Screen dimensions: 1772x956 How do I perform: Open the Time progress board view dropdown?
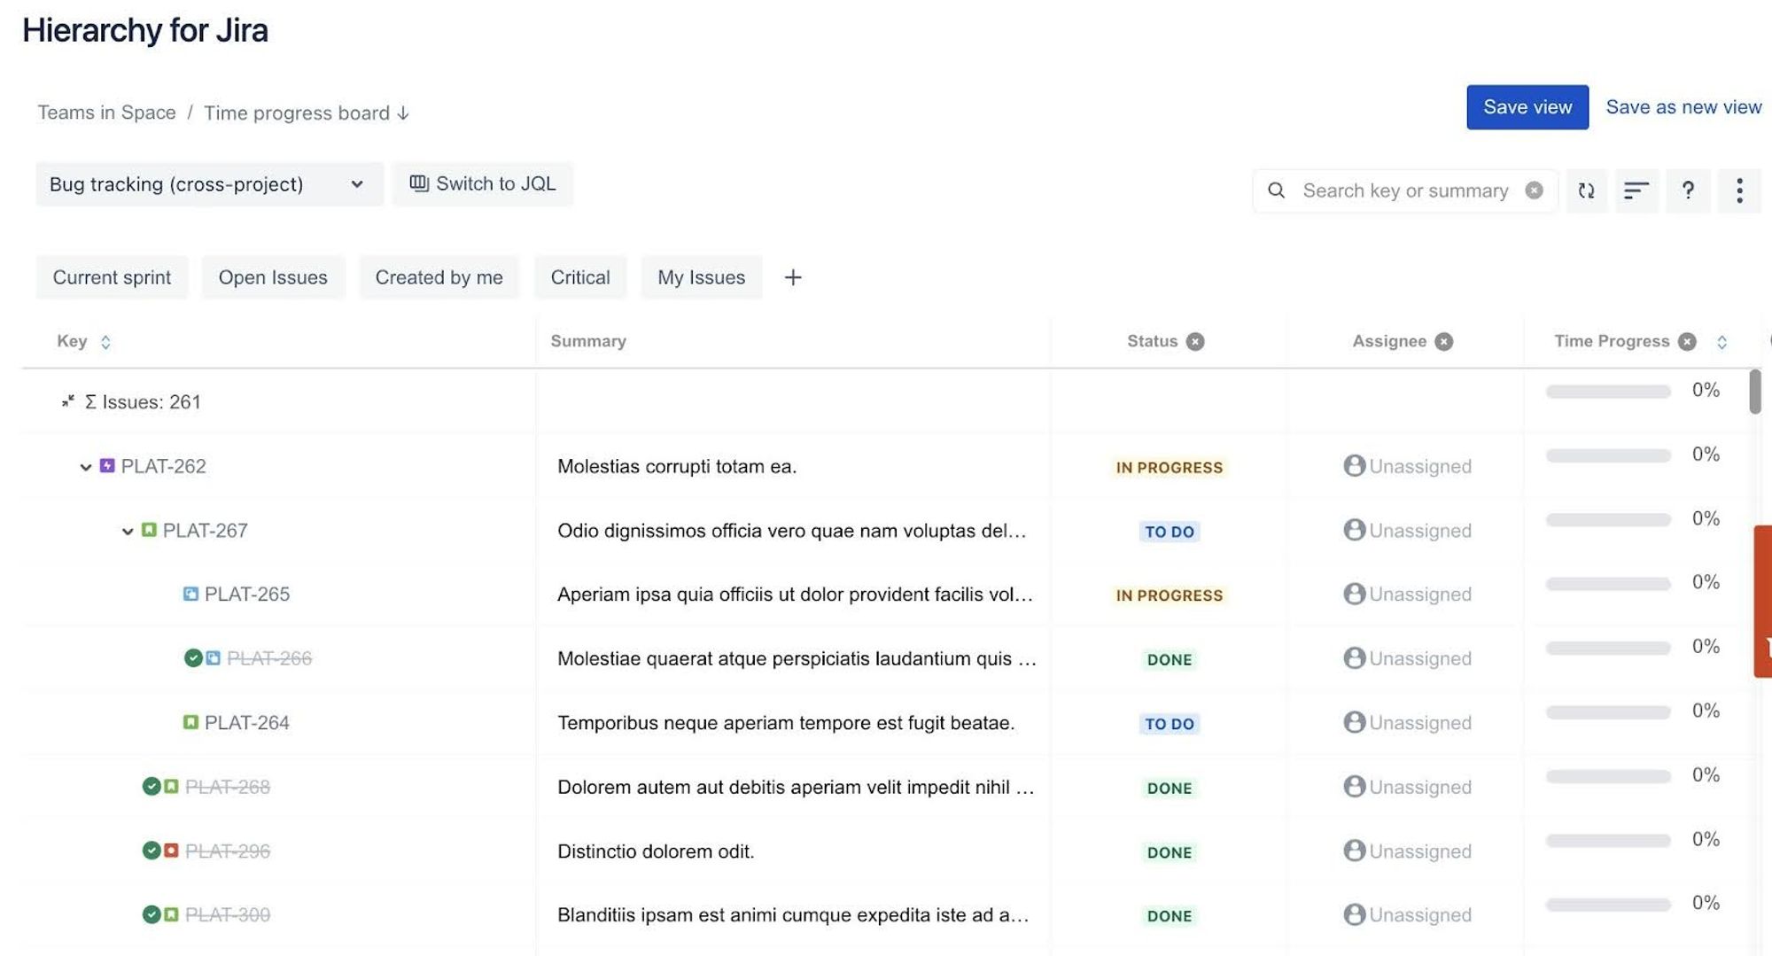click(307, 113)
